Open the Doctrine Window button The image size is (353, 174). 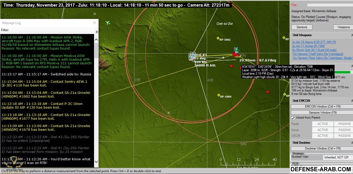(x=322, y=148)
